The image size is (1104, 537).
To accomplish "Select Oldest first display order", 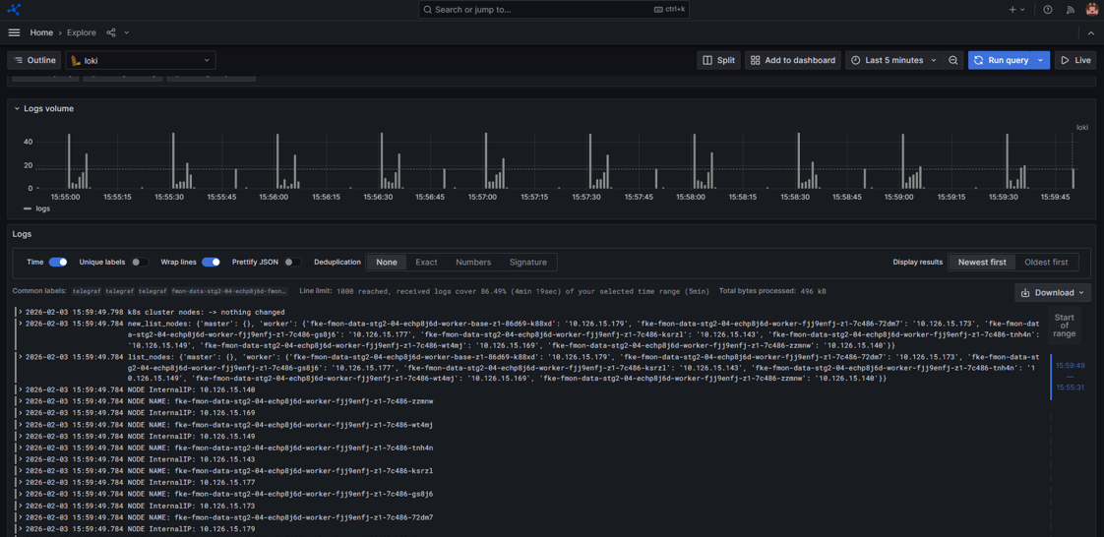I will pos(1045,263).
